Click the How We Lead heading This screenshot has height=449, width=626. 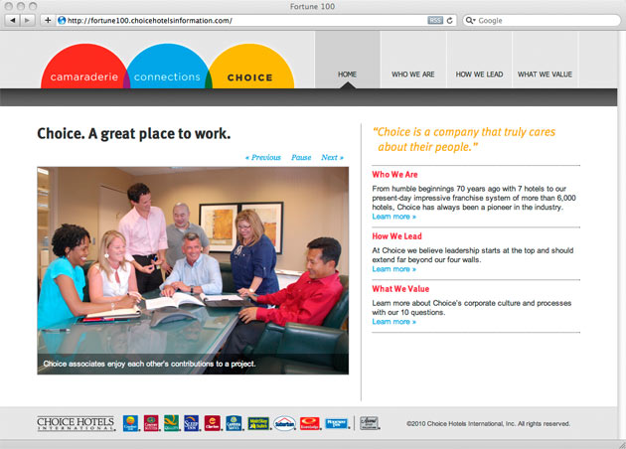(x=396, y=236)
